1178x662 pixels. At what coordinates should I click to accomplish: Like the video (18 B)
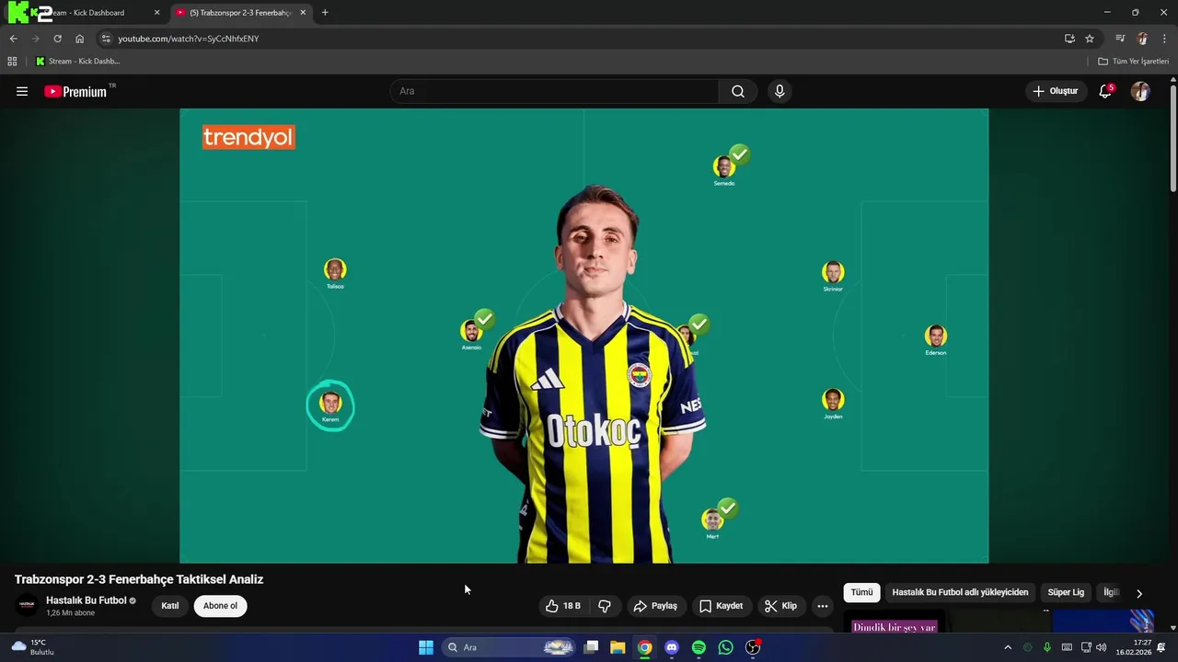click(563, 606)
